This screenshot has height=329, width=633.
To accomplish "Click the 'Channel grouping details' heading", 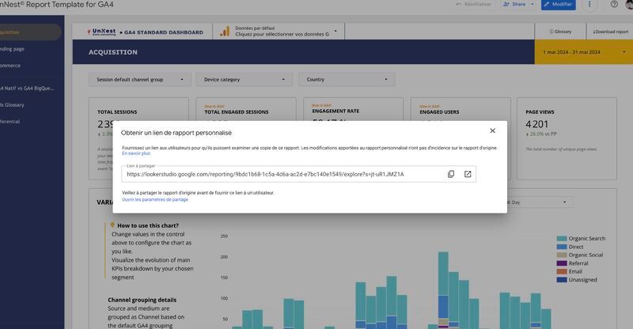I will point(142,300).
